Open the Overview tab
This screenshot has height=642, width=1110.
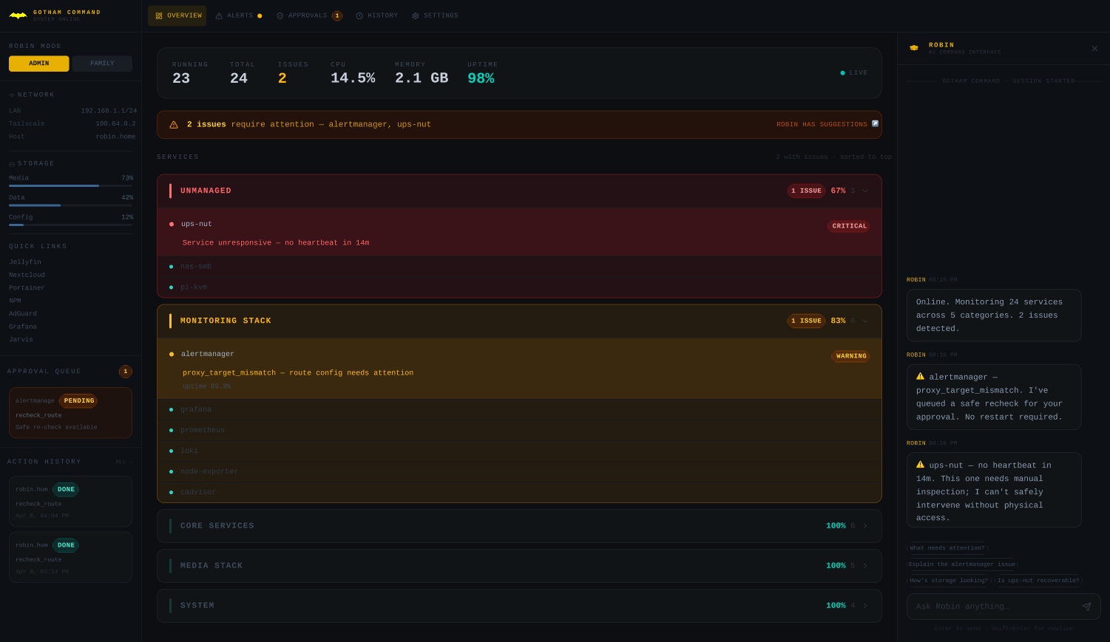pos(177,16)
